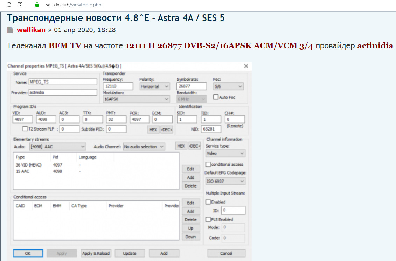This screenshot has height=261, width=396.
Task: Click the ECM PID field
Action: (162, 119)
